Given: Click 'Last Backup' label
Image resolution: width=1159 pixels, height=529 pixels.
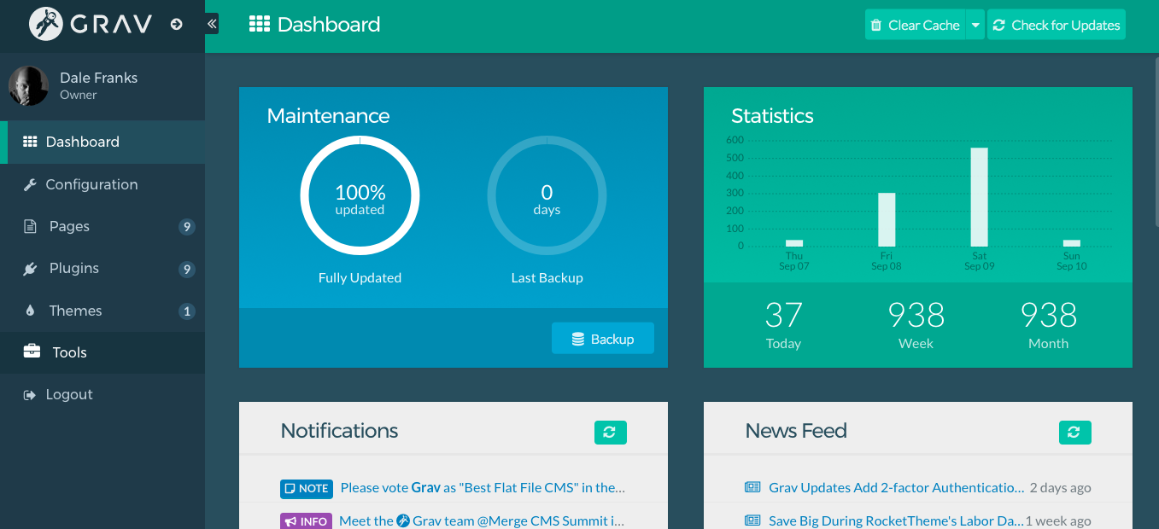Looking at the screenshot, I should click(547, 277).
